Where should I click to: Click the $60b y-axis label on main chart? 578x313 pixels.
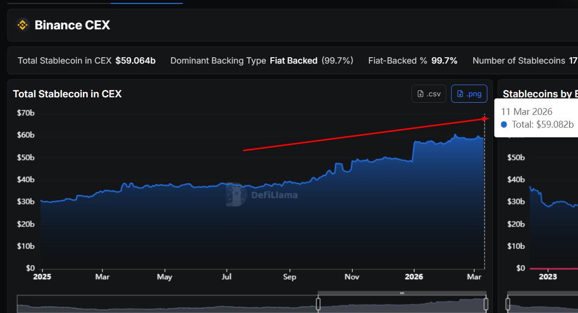click(26, 135)
